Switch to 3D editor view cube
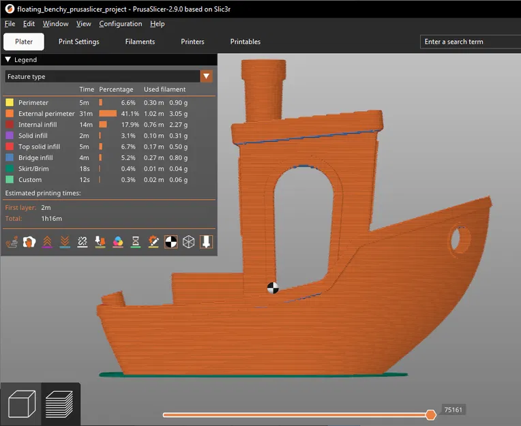The image size is (521, 426). pos(20,404)
